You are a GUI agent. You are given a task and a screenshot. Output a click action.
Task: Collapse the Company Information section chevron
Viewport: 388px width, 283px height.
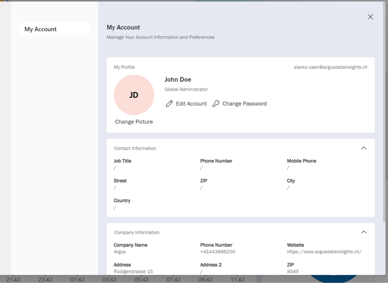[364, 232]
